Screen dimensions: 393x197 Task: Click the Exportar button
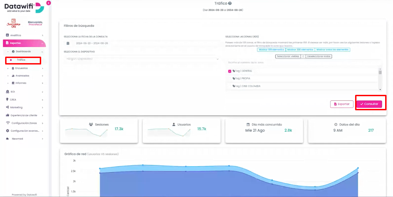(342, 104)
